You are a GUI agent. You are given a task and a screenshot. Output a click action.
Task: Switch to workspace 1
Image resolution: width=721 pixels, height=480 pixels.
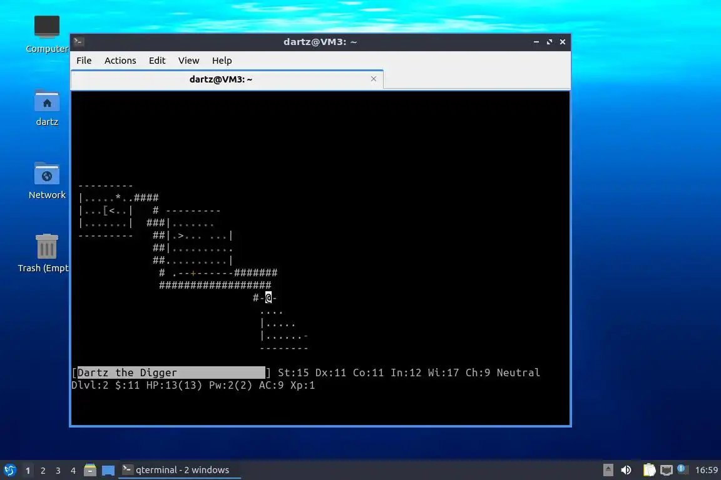click(28, 471)
